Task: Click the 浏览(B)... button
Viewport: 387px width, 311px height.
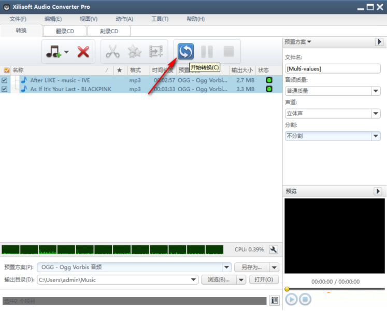Action: (219, 279)
